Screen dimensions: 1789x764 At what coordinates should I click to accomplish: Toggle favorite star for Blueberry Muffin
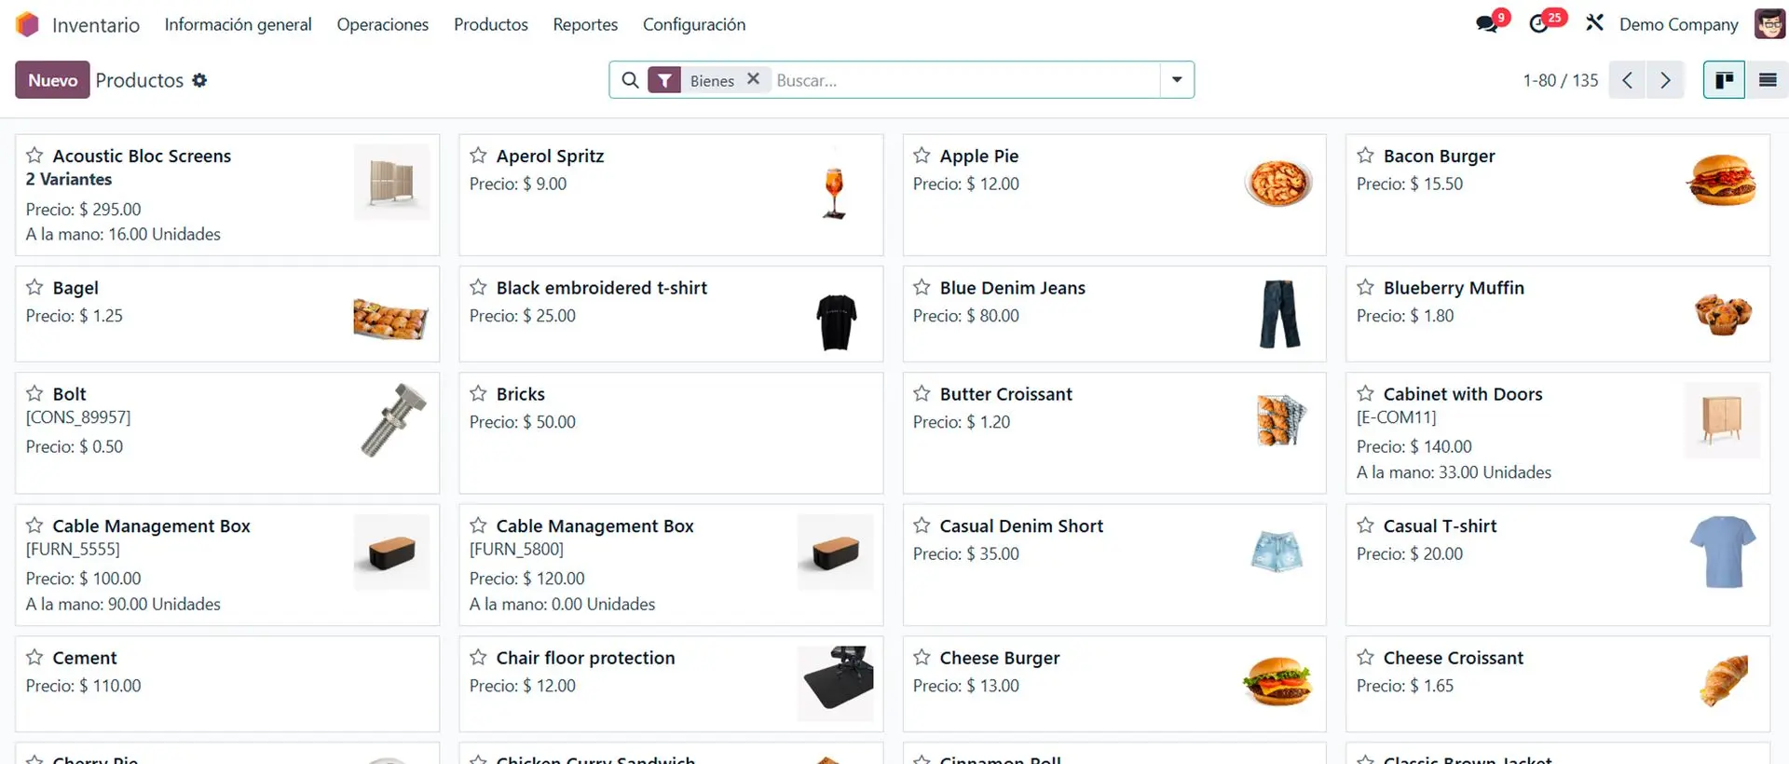click(x=1365, y=287)
